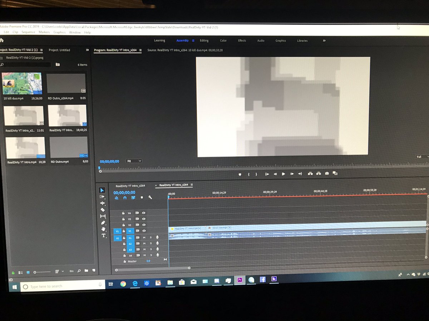Switch to Editing workspace

coord(204,41)
